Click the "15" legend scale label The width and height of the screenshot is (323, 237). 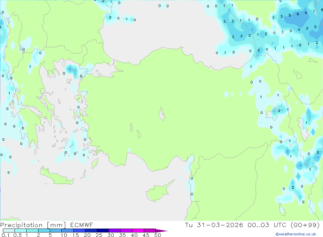pyautogui.click(x=76, y=235)
